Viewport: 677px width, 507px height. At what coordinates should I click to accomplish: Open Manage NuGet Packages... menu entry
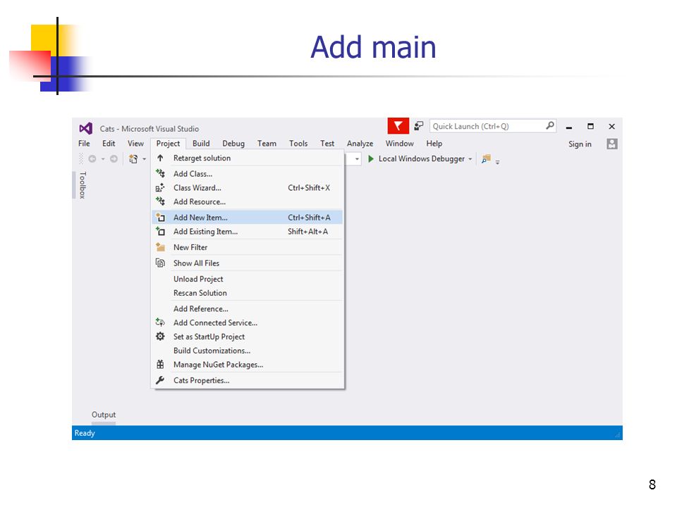(x=248, y=364)
